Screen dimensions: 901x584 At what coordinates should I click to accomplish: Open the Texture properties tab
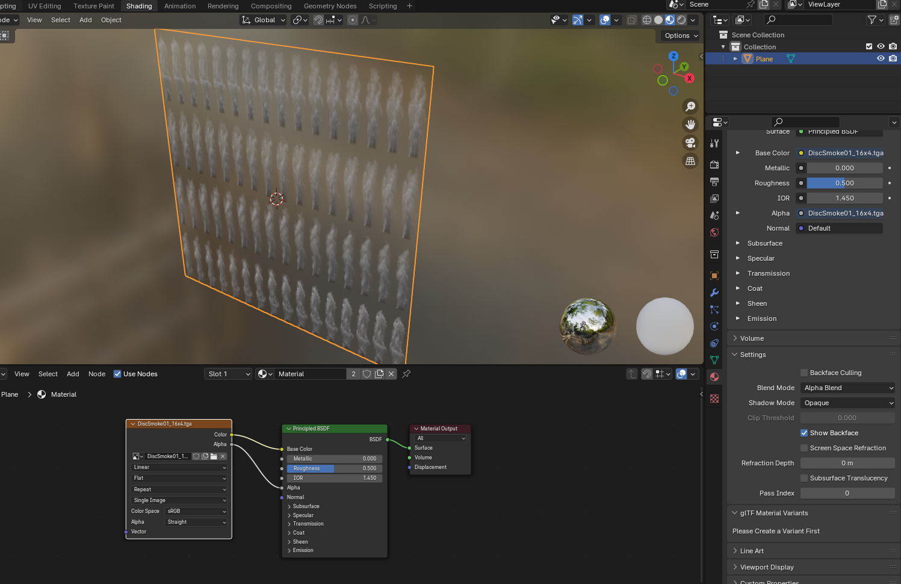[714, 399]
